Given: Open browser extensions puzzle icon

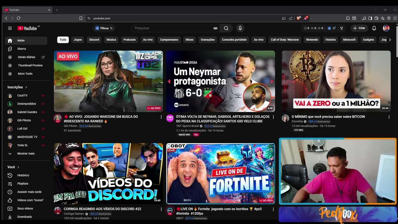Looking at the screenshot, I should [x=348, y=18].
